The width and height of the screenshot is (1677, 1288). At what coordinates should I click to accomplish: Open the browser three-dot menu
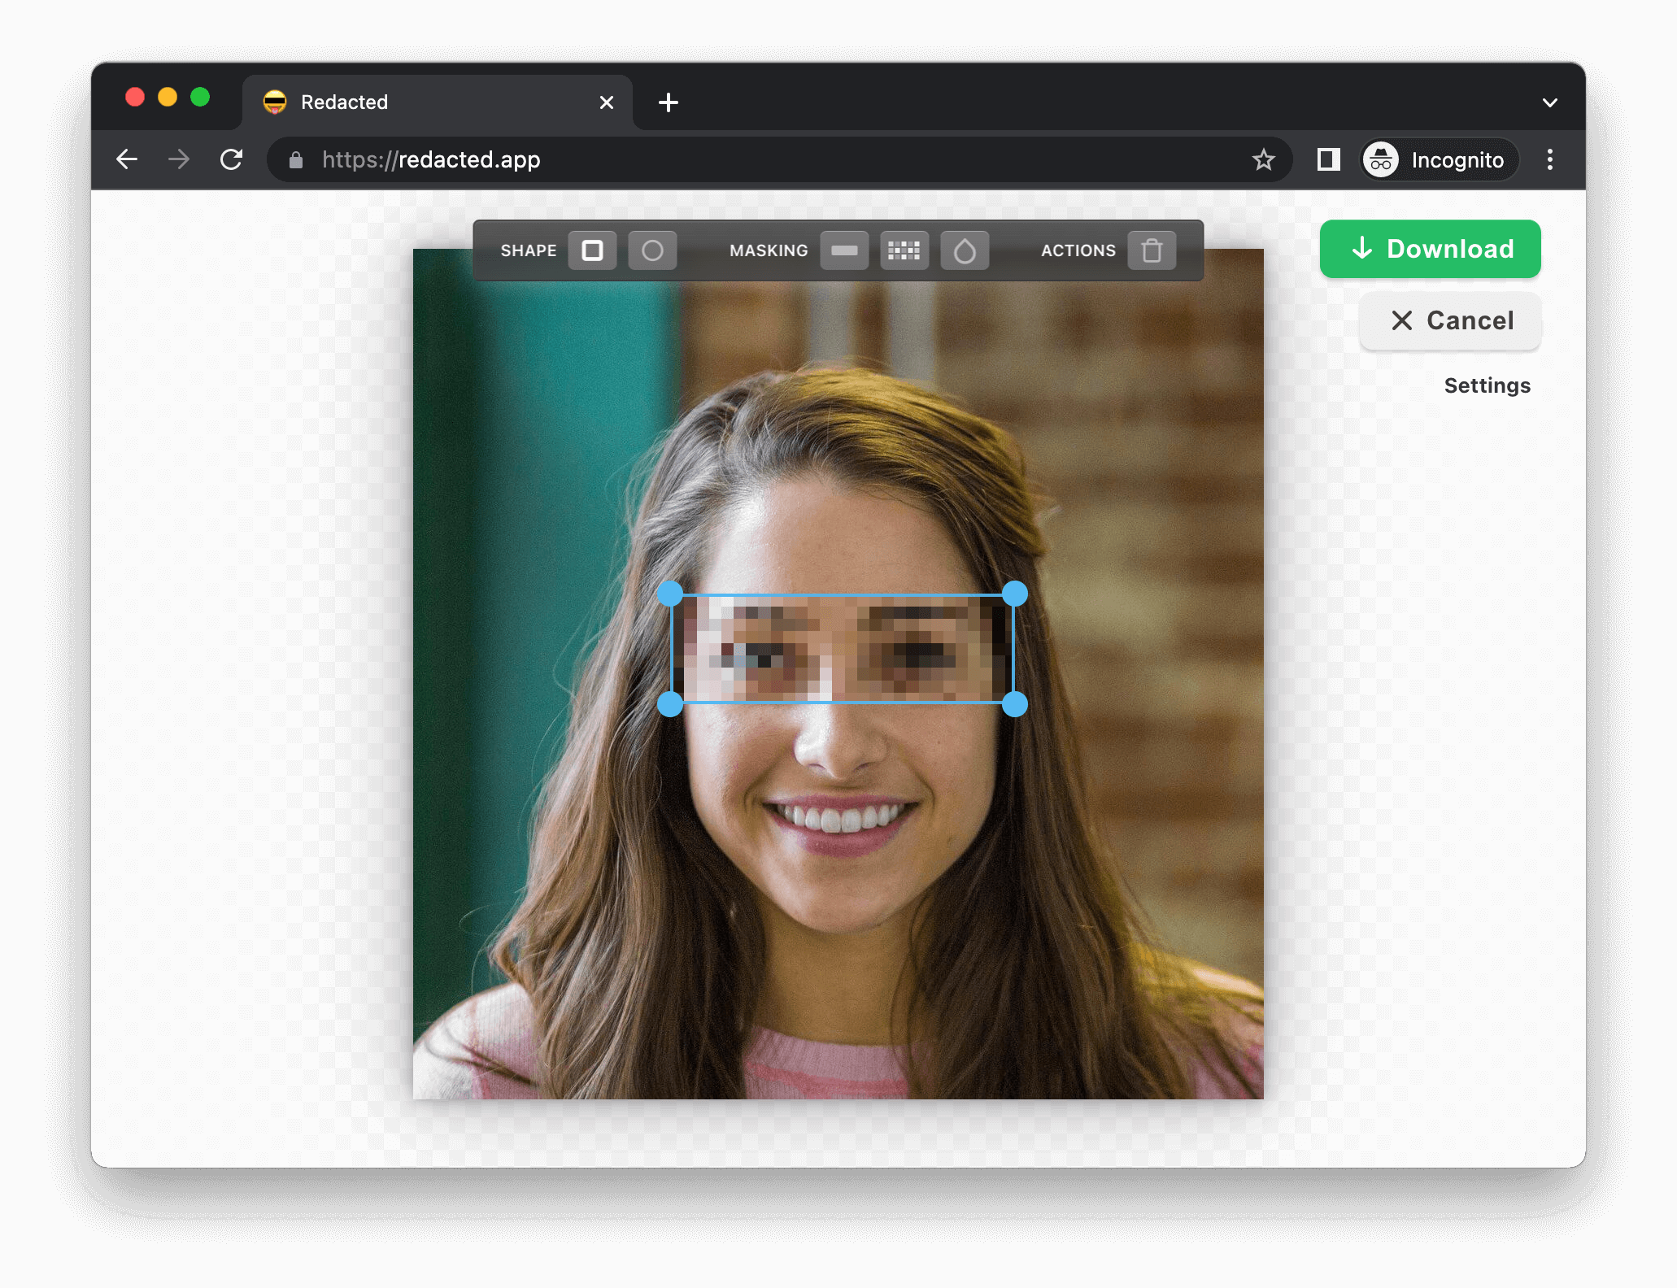pyautogui.click(x=1550, y=159)
